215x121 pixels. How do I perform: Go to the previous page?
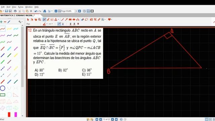(x=100, y=119)
